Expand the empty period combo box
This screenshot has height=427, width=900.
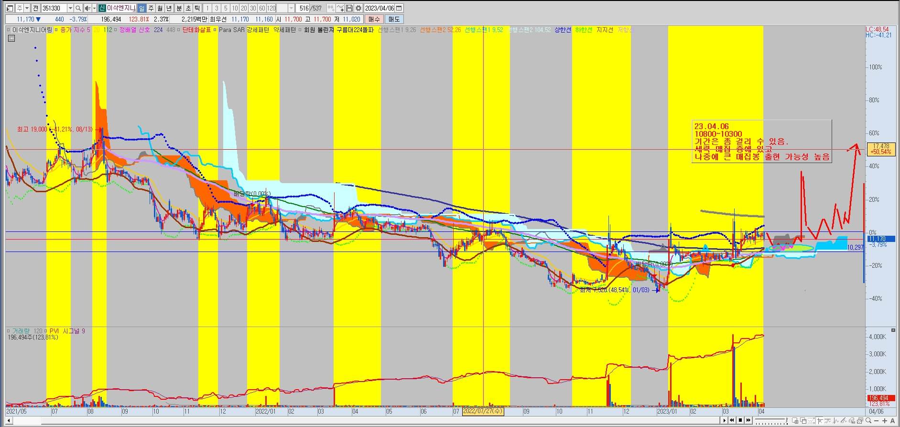291,8
